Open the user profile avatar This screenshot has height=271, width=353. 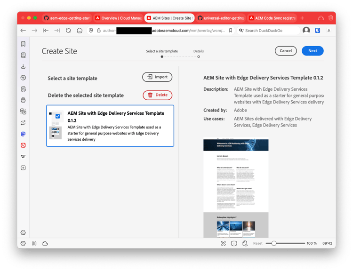pos(306,30)
